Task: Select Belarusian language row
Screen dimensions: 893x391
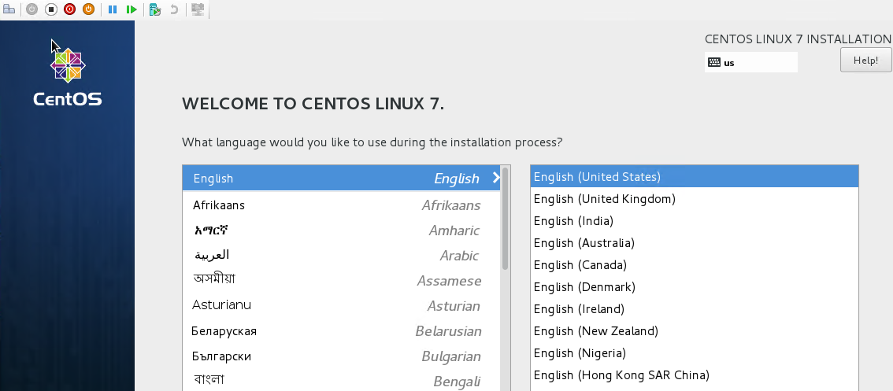Action: pyautogui.click(x=341, y=330)
